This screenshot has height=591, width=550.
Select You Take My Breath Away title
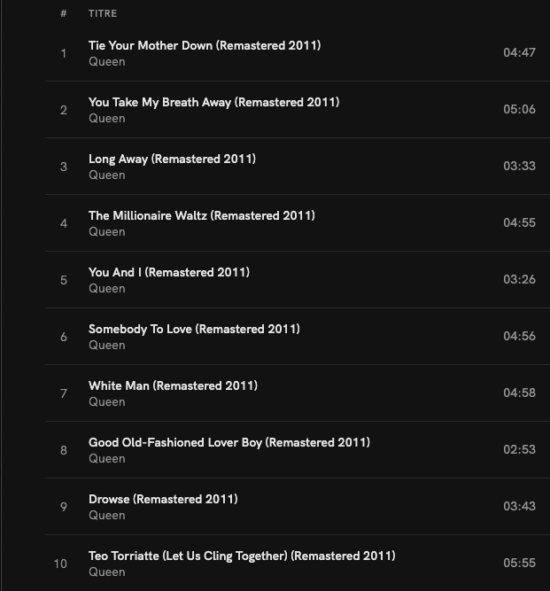(213, 102)
